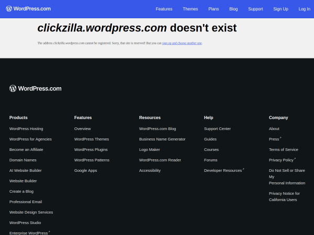Click Google Apps footer link
Screen dimensions: 314x235
pos(85,170)
